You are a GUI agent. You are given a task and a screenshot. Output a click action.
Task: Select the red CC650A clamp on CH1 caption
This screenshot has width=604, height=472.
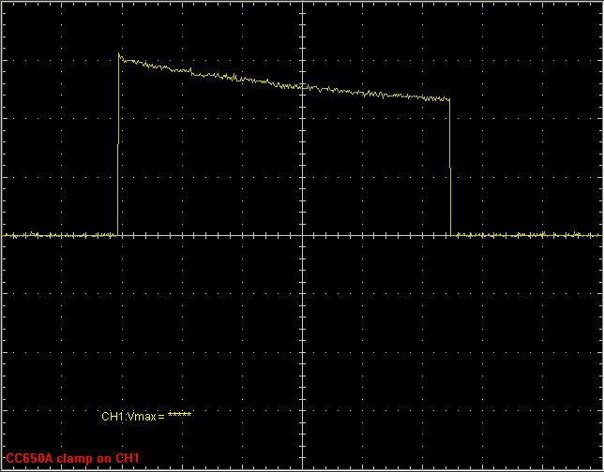pyautogui.click(x=72, y=458)
